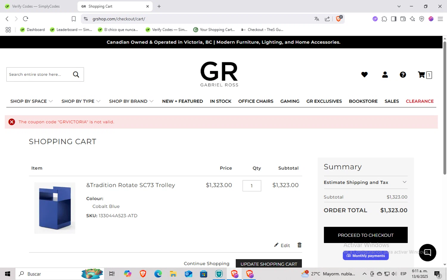Viewport: 447px width, 280px height.
Task: Edit the Rotate SC73 Trolley item
Action: pyautogui.click(x=282, y=245)
